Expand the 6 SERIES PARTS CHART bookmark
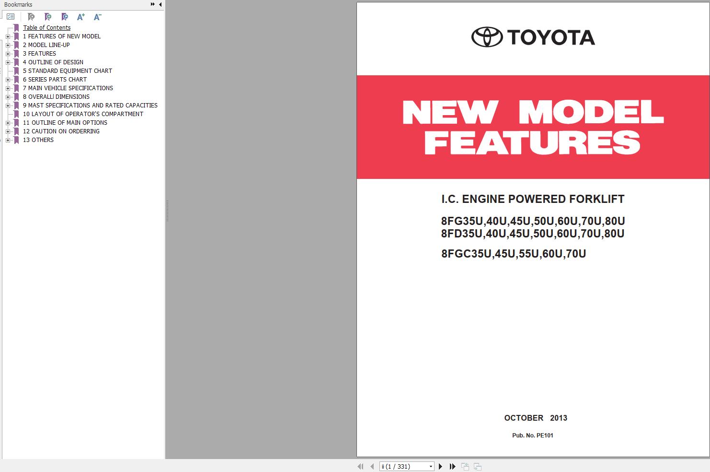 click(x=8, y=80)
